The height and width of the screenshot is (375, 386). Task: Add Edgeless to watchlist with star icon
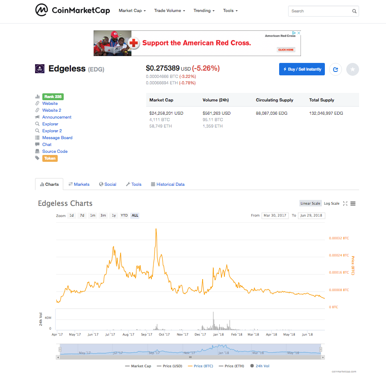pos(353,69)
